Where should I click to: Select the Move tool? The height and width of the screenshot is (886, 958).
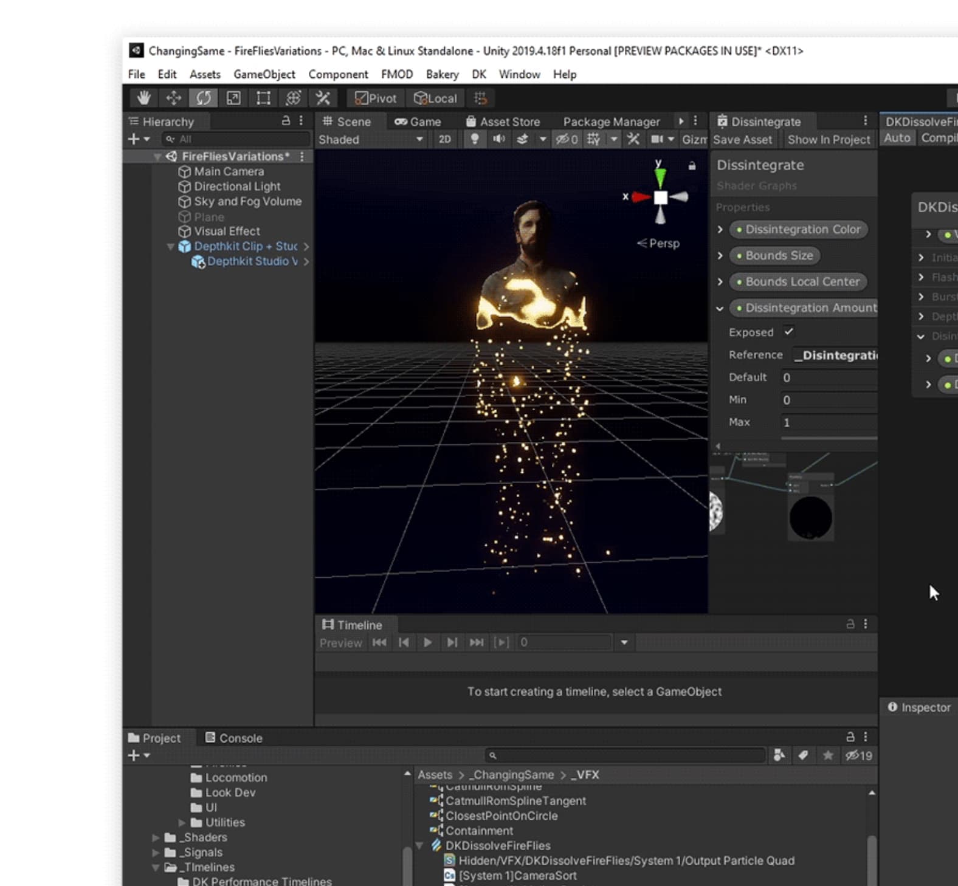pos(173,98)
